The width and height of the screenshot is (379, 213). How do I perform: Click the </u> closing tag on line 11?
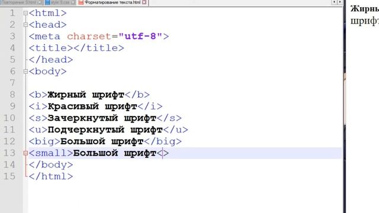click(175, 130)
